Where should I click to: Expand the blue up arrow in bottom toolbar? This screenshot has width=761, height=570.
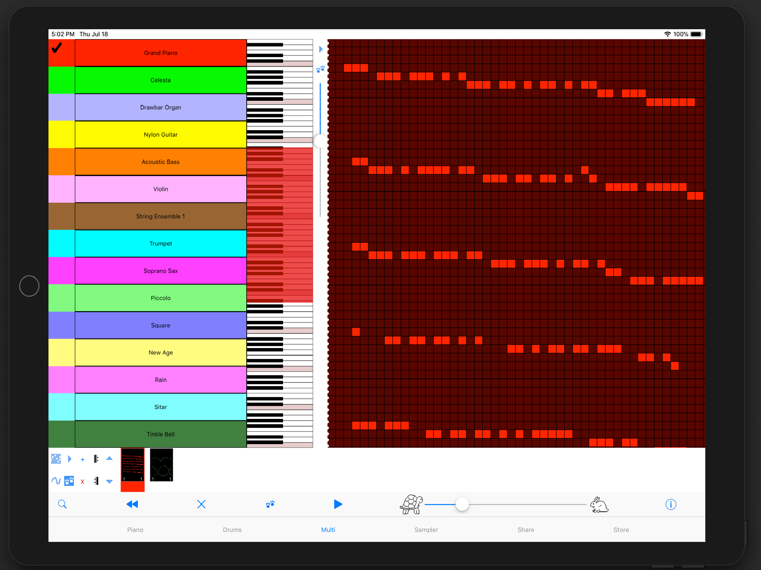[109, 458]
